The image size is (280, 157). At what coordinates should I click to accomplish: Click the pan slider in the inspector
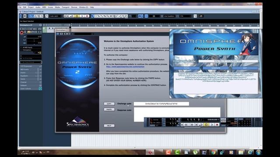(34, 40)
